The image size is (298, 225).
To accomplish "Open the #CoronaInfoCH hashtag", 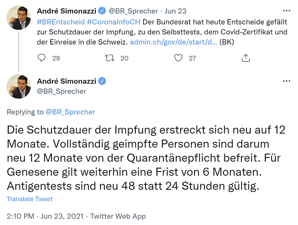I will (114, 22).
